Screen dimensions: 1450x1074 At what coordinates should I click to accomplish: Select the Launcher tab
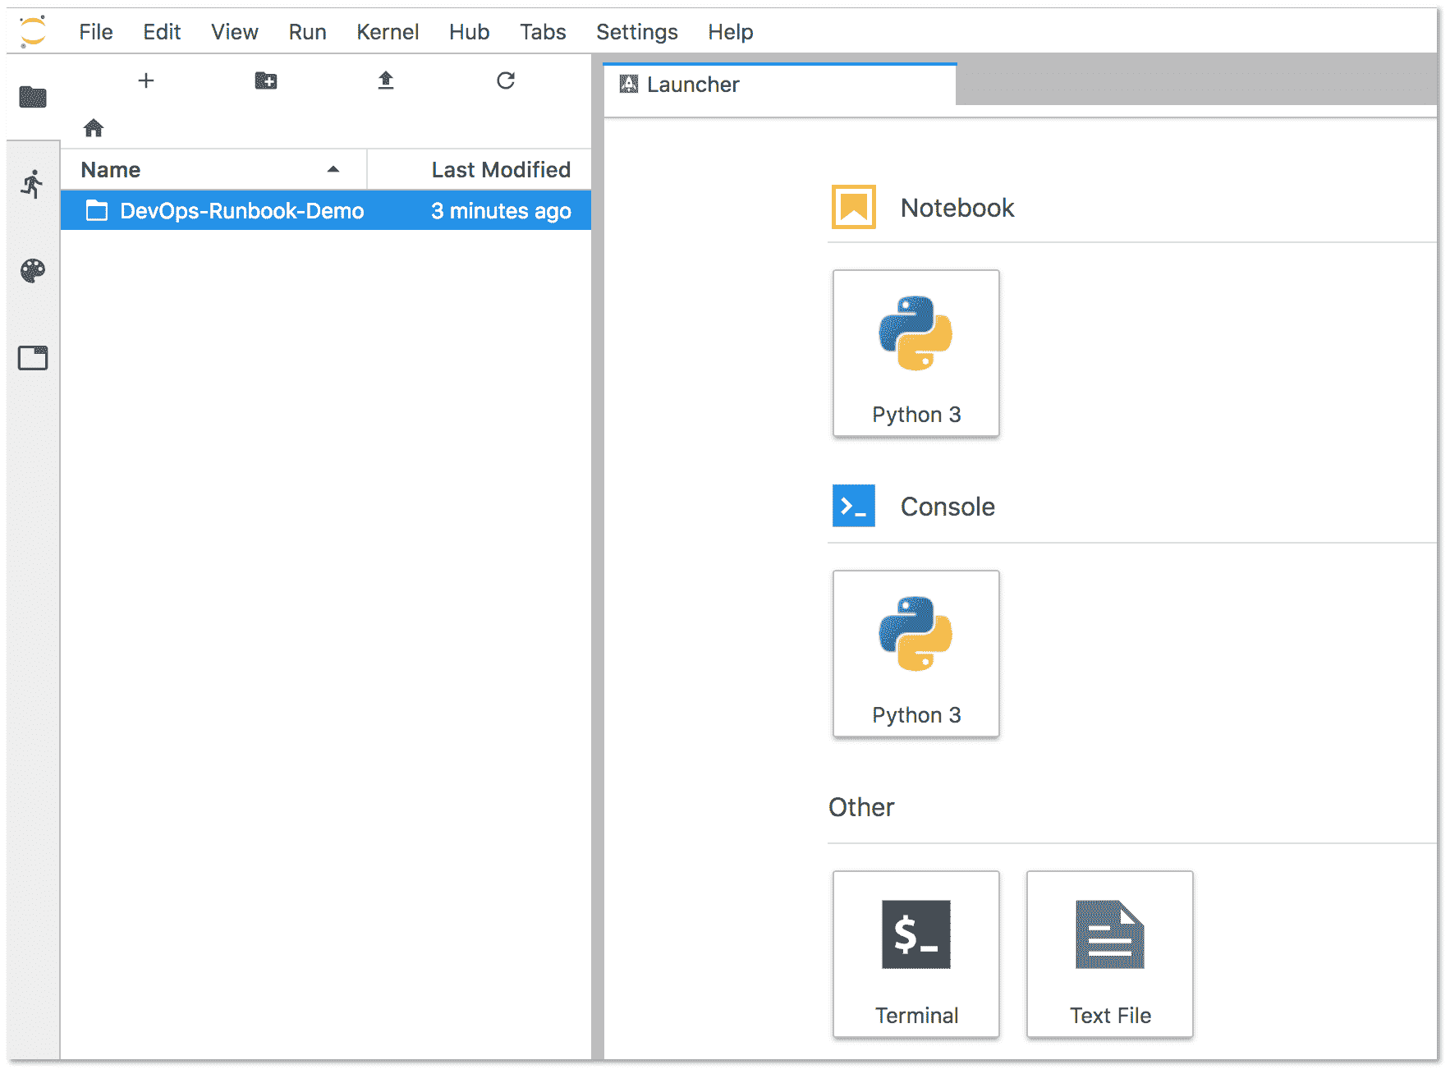pos(692,85)
